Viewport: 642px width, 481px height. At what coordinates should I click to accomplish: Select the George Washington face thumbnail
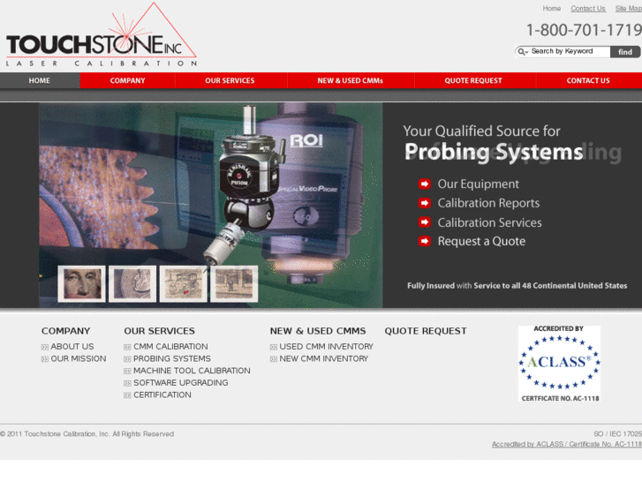(82, 283)
